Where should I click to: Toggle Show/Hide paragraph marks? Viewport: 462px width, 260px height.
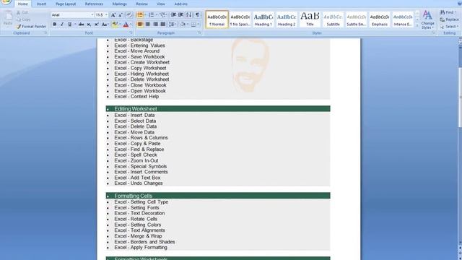[197, 15]
